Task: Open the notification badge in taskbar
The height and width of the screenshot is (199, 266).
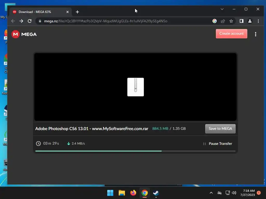Action: tap(259, 193)
